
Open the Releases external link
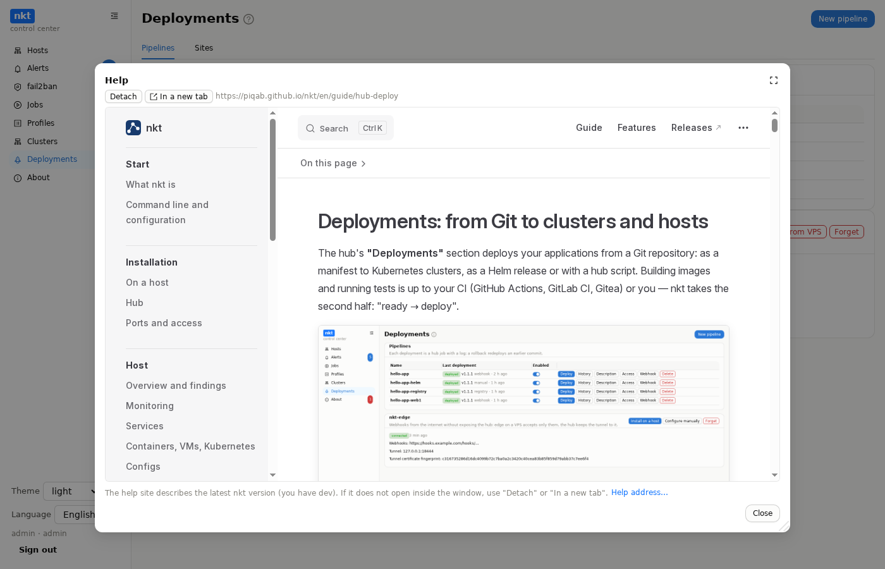click(x=696, y=128)
